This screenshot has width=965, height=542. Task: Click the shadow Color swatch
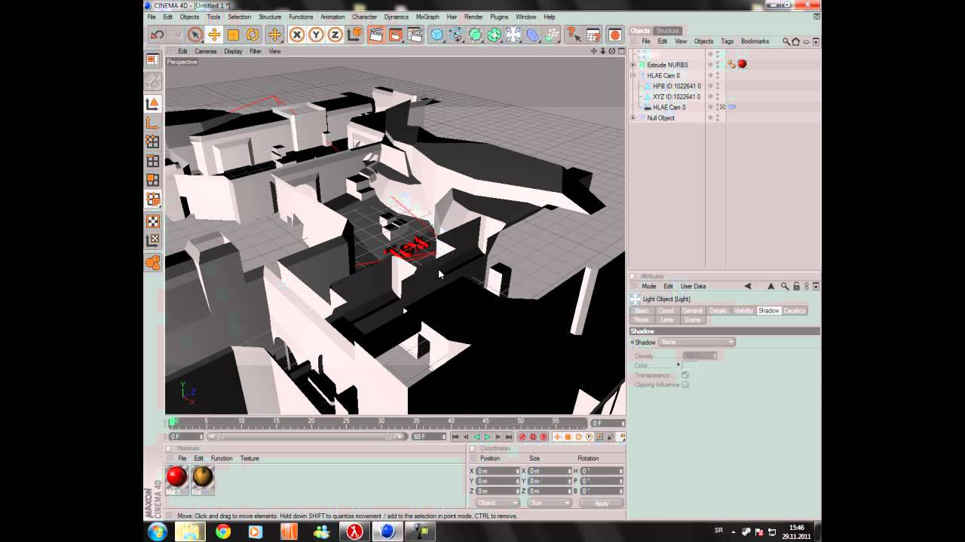click(689, 366)
